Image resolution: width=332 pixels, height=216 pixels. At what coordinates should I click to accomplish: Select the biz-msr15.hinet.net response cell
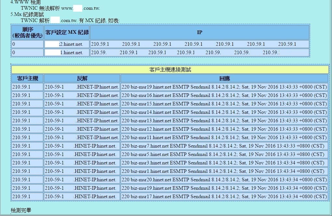(224, 104)
